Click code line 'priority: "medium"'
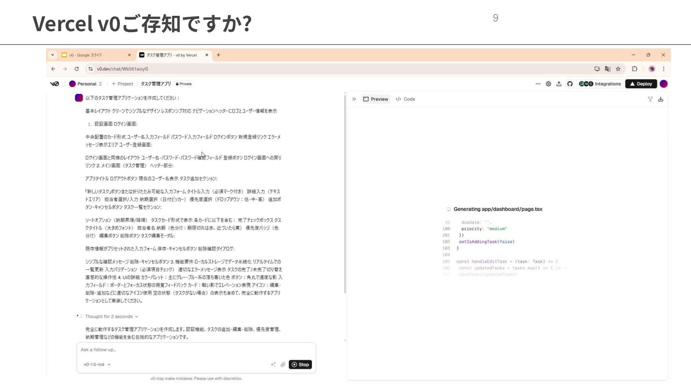The height and width of the screenshot is (388, 691). point(484,229)
